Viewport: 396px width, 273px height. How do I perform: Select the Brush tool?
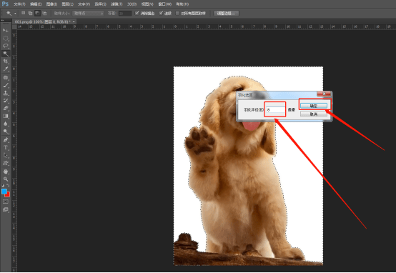pos(6,85)
